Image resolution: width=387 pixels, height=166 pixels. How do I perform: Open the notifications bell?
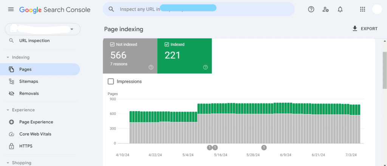click(340, 9)
